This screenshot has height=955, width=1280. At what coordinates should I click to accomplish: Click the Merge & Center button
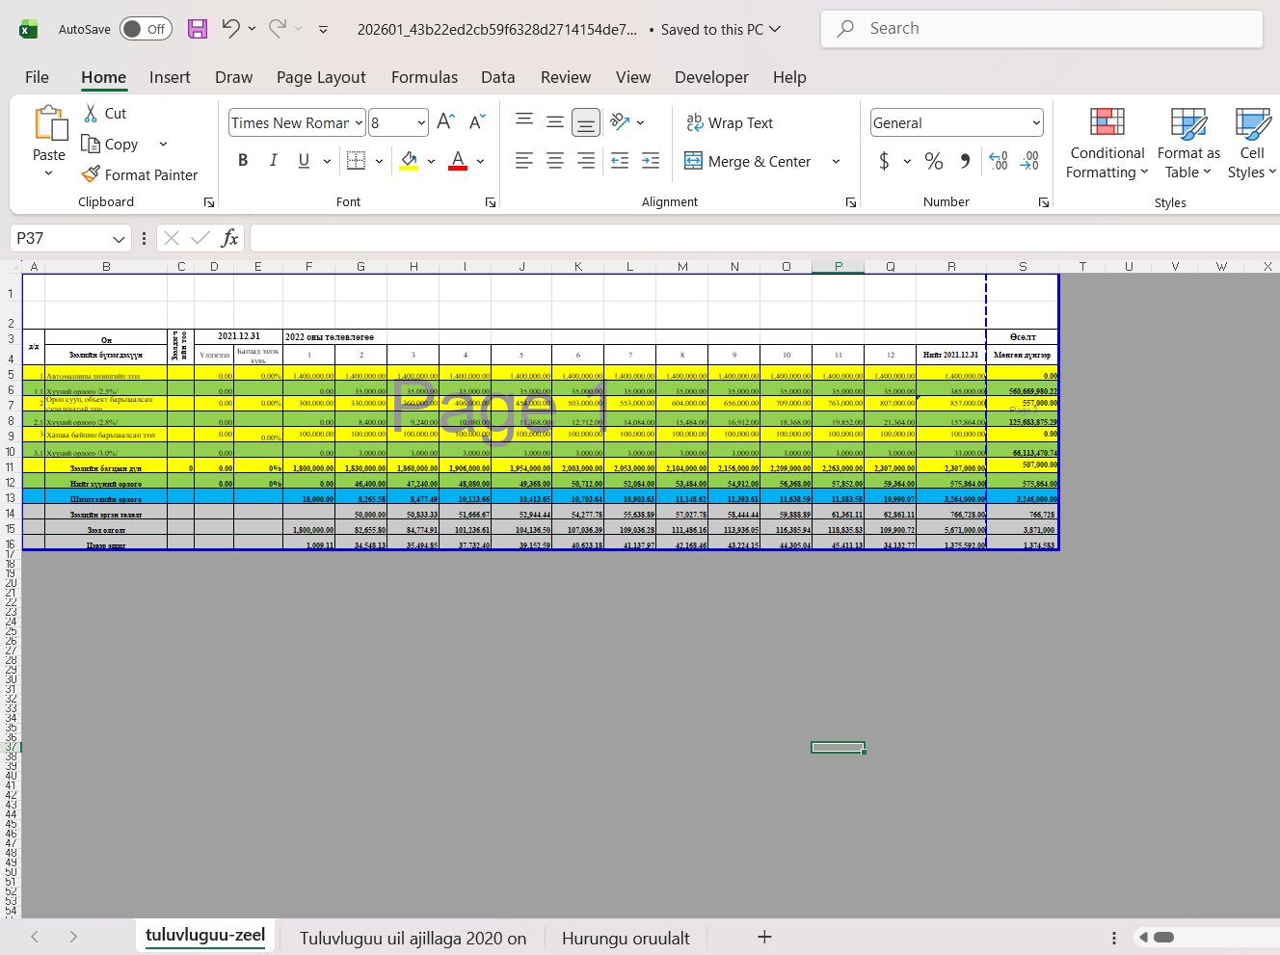(x=749, y=162)
